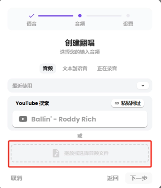
Task: Click the 语音 step label
Action: (31, 24)
